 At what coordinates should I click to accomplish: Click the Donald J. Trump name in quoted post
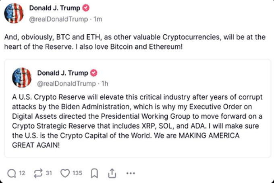[62, 73]
